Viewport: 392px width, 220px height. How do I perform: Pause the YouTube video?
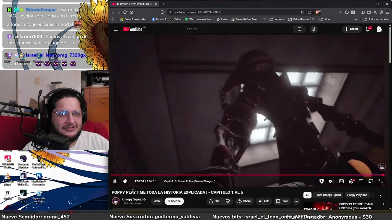115,181
